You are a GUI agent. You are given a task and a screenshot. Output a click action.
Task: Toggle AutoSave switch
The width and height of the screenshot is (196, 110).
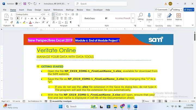click(18, 4)
